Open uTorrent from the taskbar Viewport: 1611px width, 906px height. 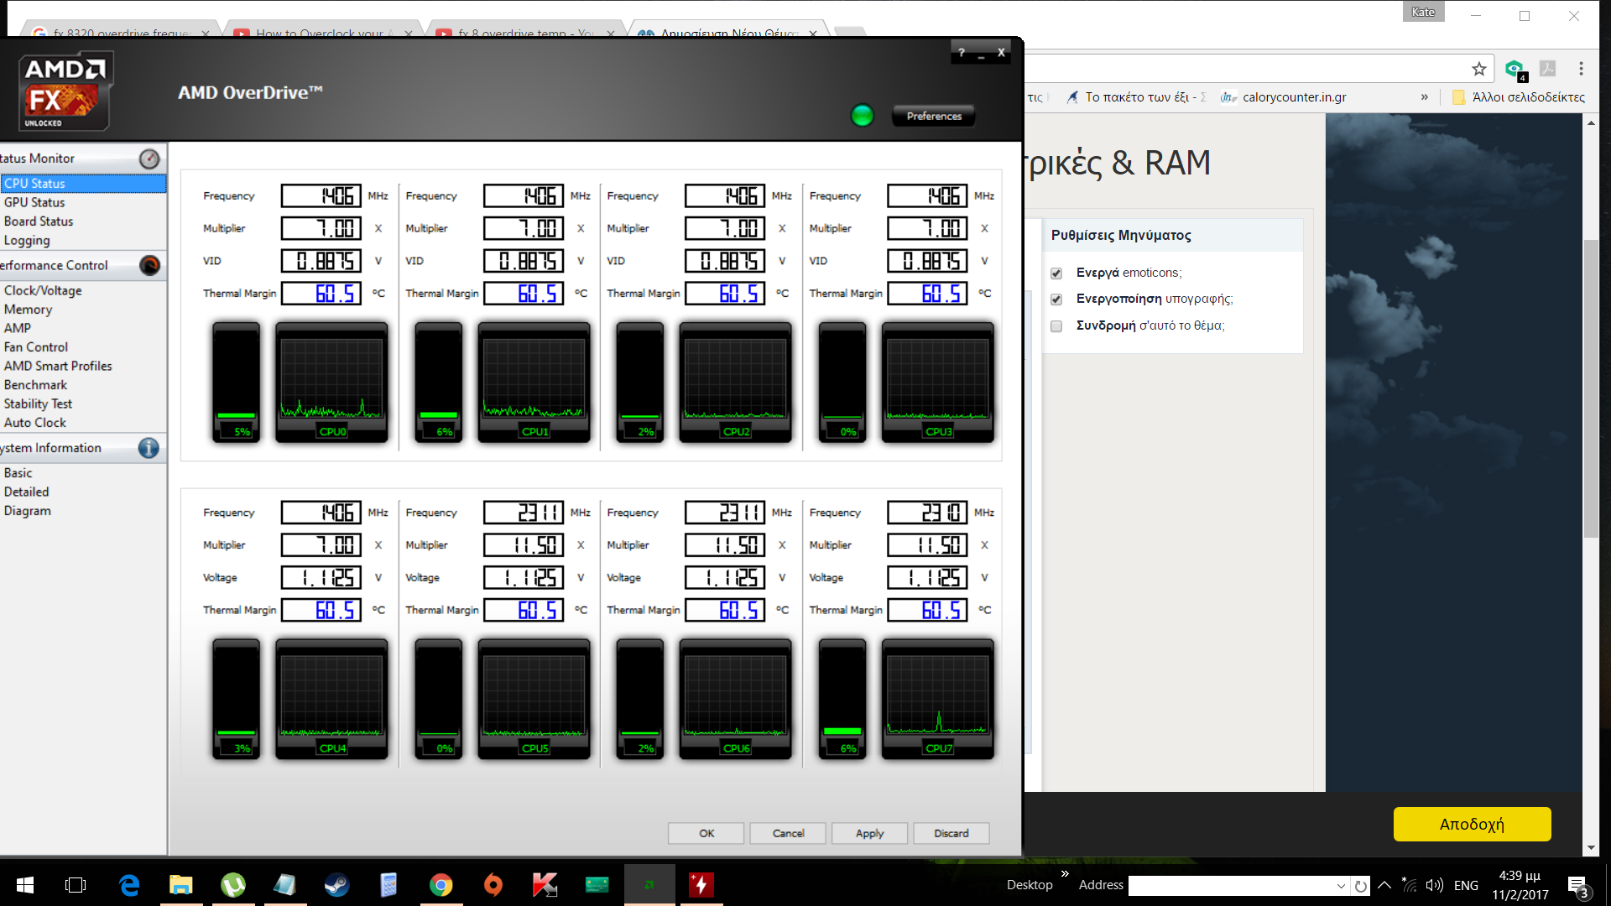click(x=233, y=885)
